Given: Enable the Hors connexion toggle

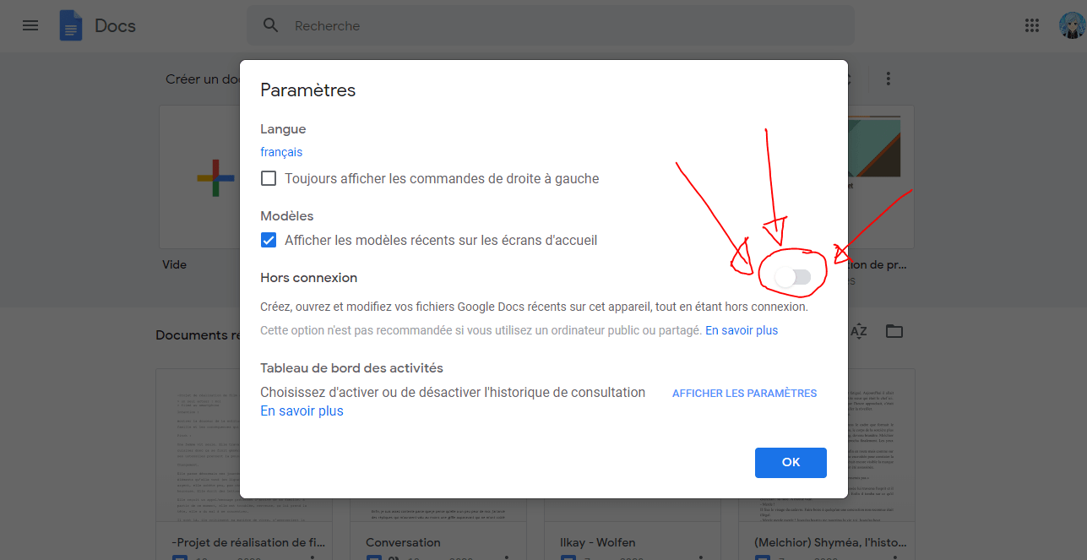Looking at the screenshot, I should click(x=793, y=277).
